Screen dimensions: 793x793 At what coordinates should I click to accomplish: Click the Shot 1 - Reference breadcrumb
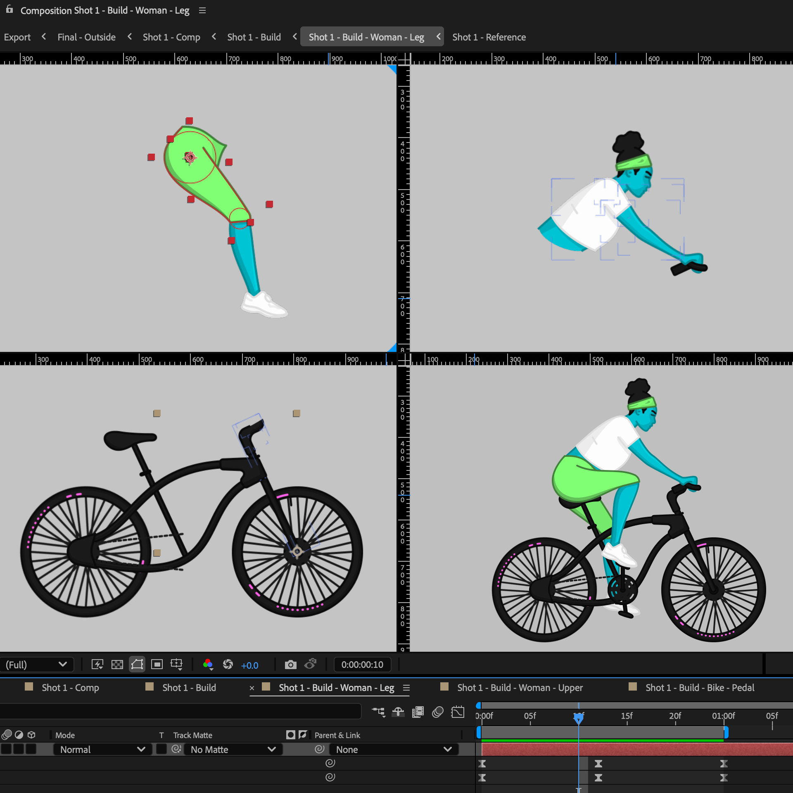pos(489,37)
